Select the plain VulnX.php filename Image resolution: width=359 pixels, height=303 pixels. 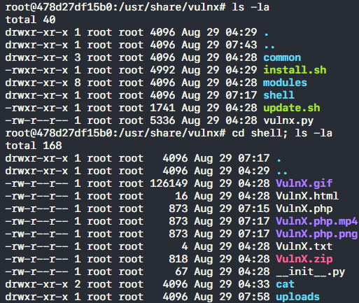tap(304, 209)
